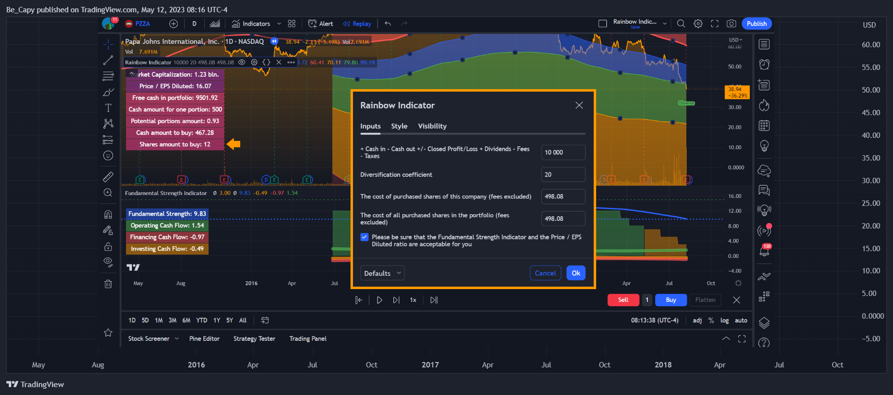Open the Rainbow Indic layout dropdown arrow
The width and height of the screenshot is (893, 395).
click(x=665, y=24)
